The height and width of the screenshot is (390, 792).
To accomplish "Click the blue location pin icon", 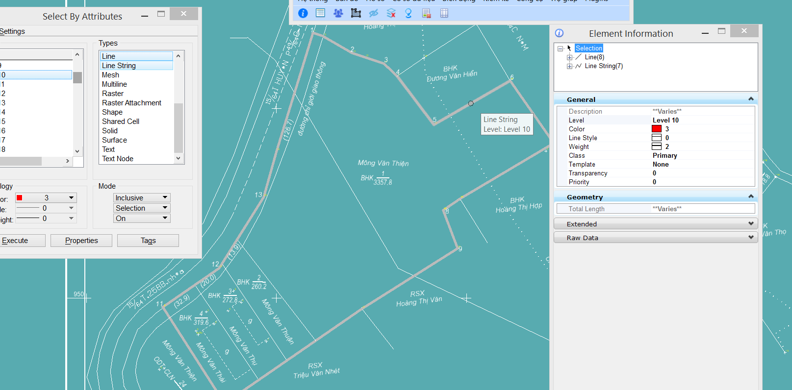I will (408, 13).
